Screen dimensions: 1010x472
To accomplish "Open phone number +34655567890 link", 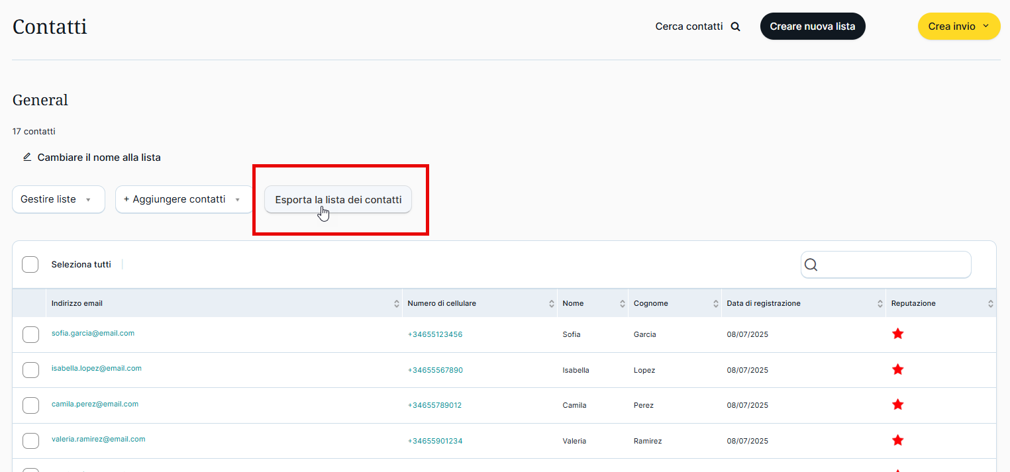I will (435, 370).
